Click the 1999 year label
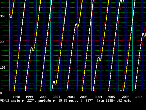Viewport: 146px width, 110px height. click(29, 97)
